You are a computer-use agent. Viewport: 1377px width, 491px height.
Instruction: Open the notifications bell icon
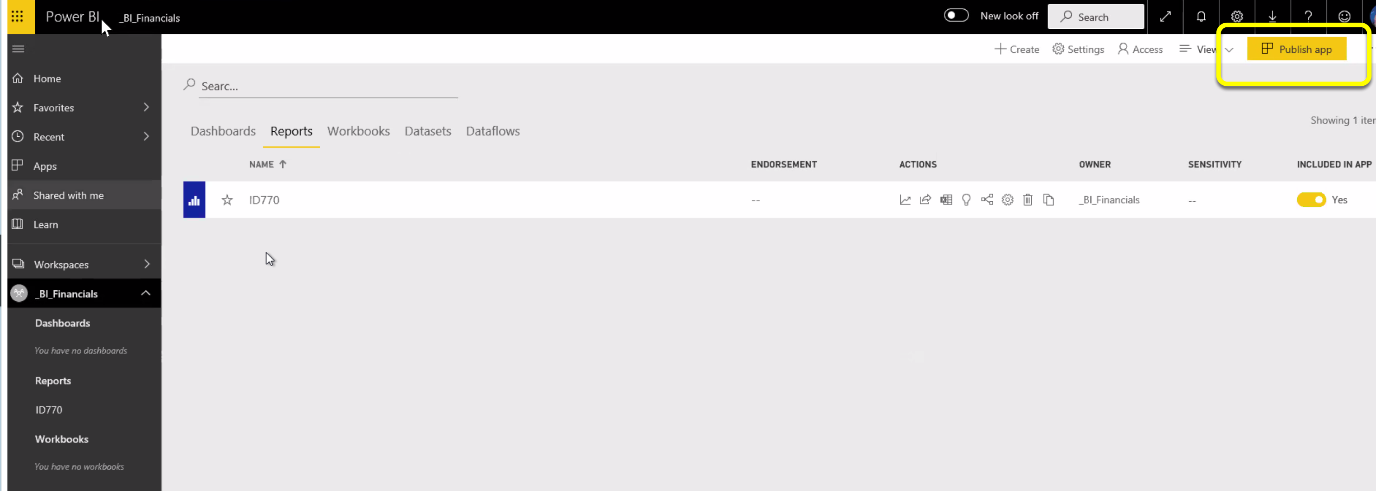click(1201, 17)
